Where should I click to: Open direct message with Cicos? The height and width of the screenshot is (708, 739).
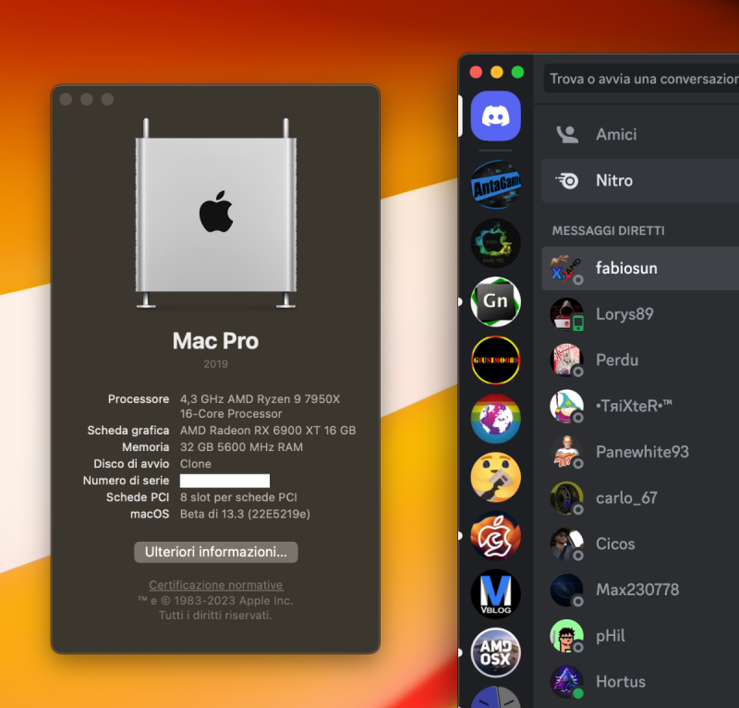(640, 543)
